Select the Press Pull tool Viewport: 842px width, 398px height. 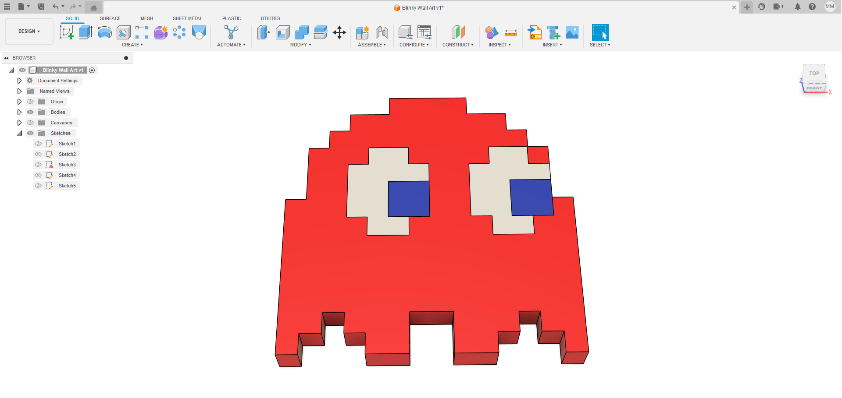coord(264,32)
